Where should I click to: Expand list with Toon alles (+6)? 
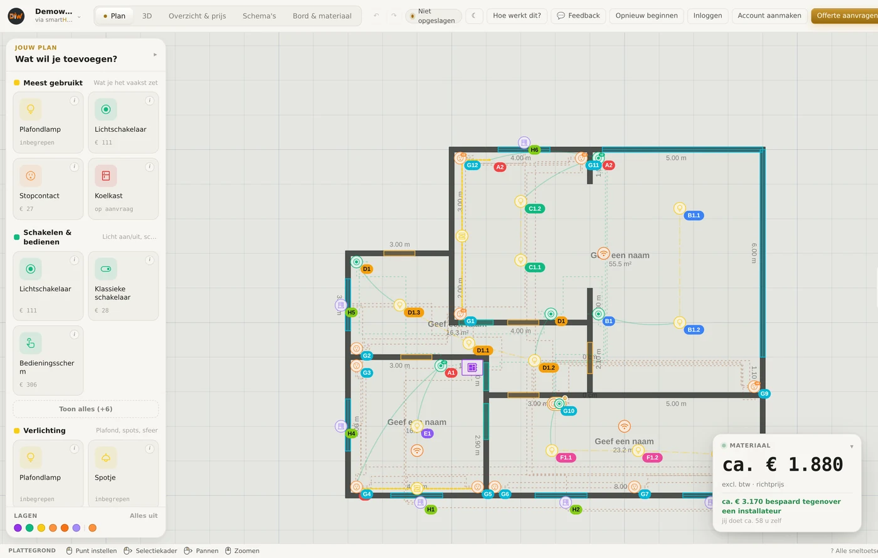[86, 409]
